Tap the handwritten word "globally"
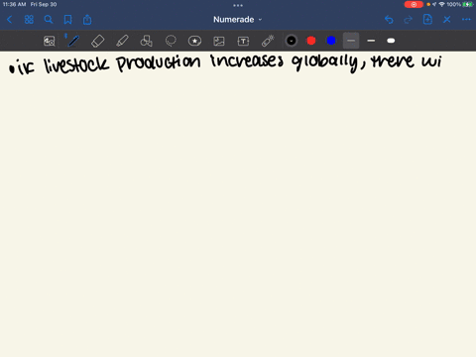The height and width of the screenshot is (357, 476). click(325, 62)
